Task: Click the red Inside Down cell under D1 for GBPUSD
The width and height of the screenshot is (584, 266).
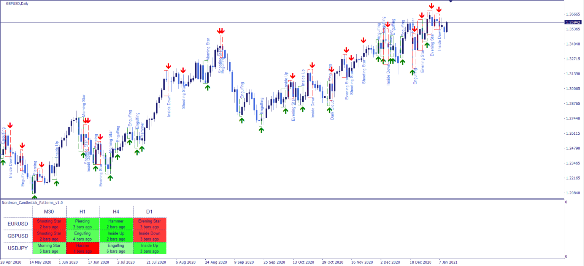Action: 149,236
